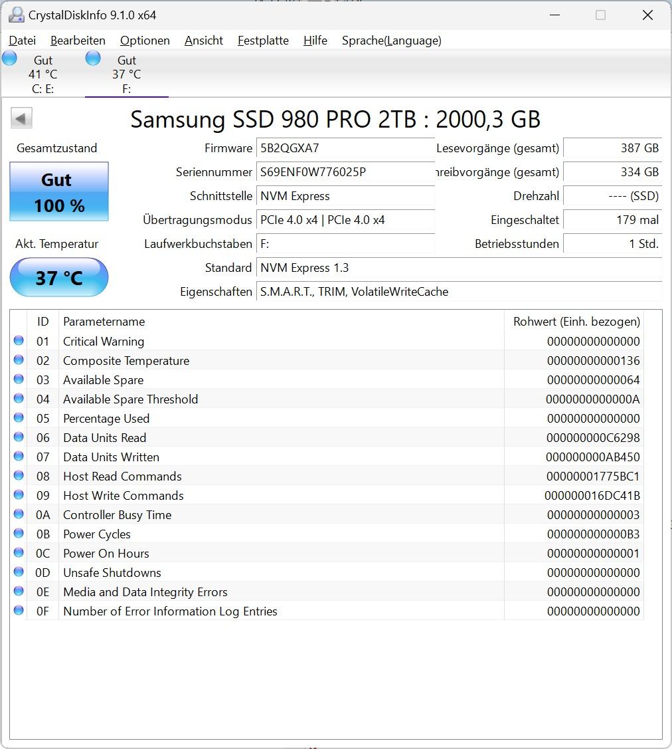Click the Eingeschaltet value 179 mal

[x=613, y=220]
